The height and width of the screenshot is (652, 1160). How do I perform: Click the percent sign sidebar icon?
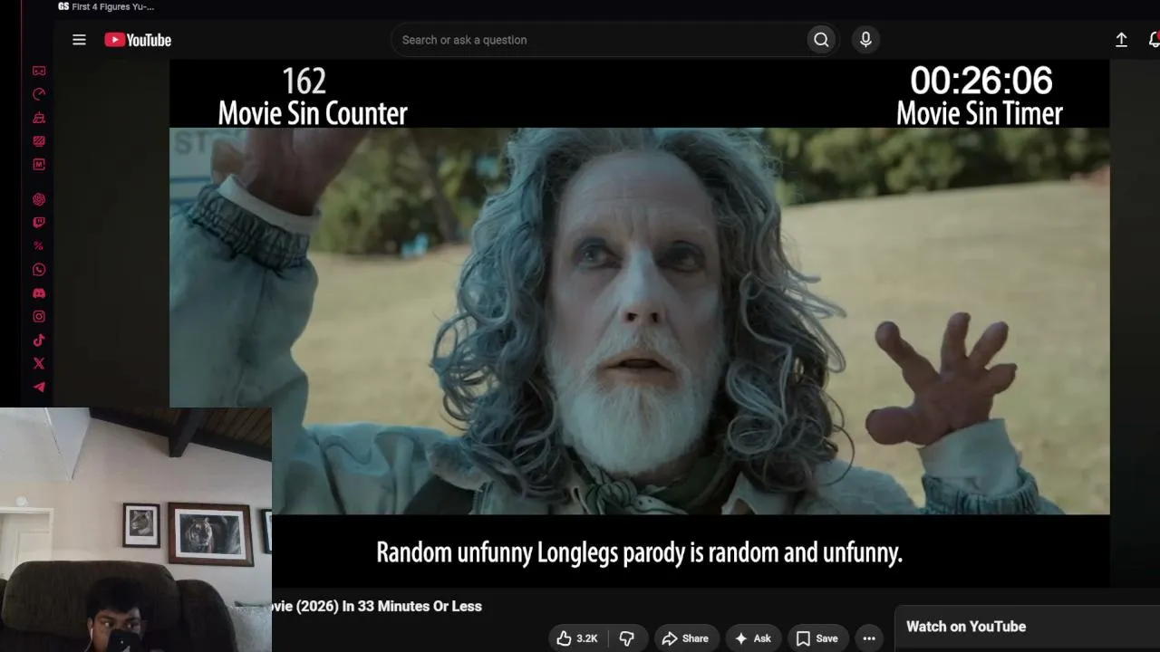[39, 246]
